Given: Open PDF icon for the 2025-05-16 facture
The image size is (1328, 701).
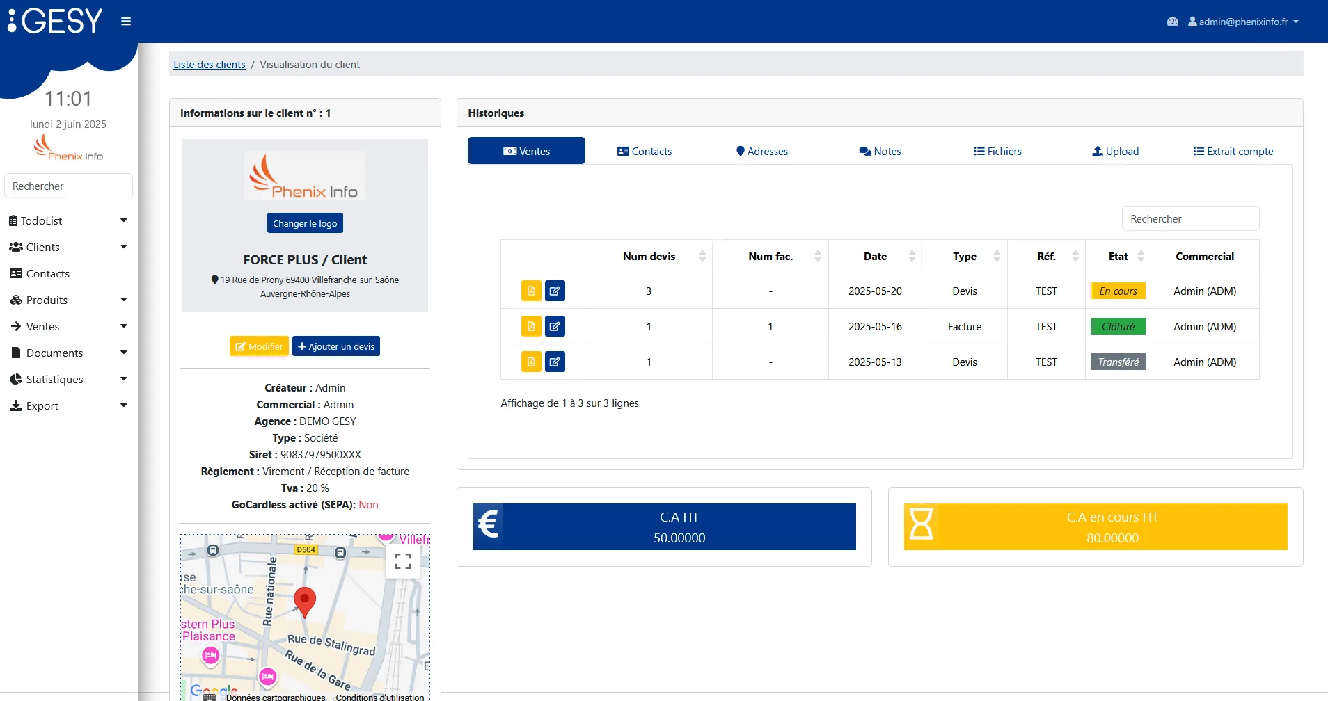Looking at the screenshot, I should tap(531, 326).
